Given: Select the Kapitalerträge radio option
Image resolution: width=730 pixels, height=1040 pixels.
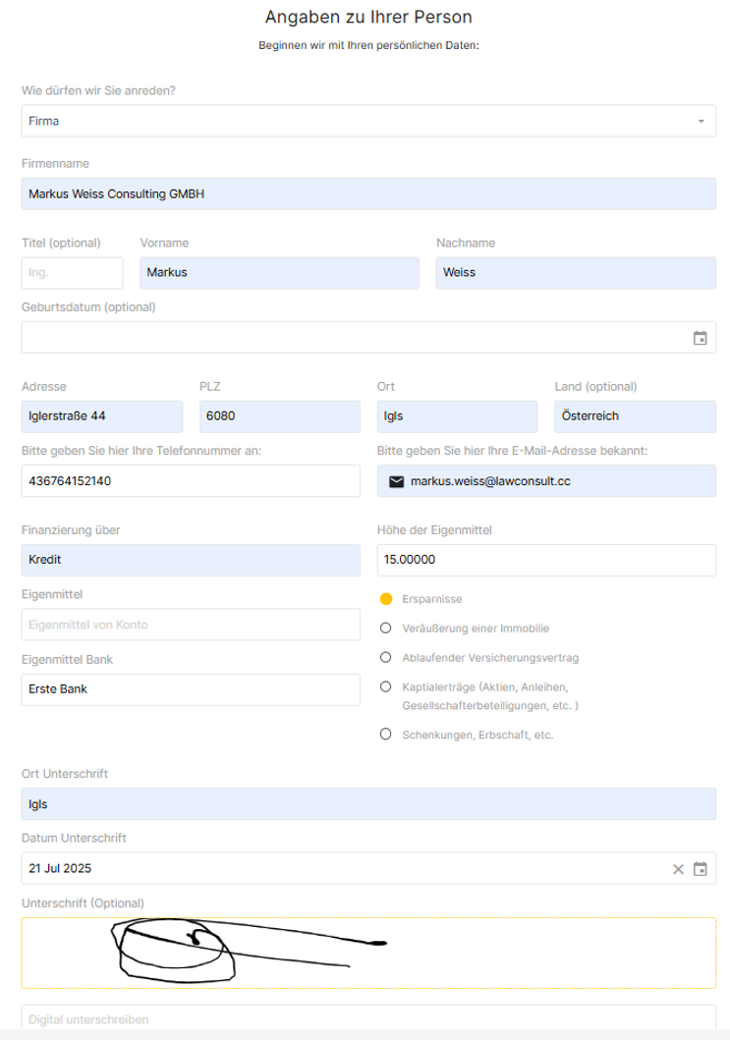Looking at the screenshot, I should (x=386, y=686).
